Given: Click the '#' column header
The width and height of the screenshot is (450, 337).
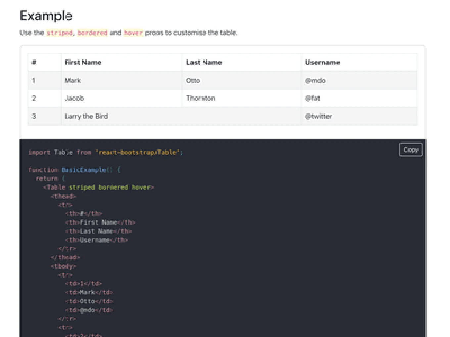Looking at the screenshot, I should (x=45, y=62).
